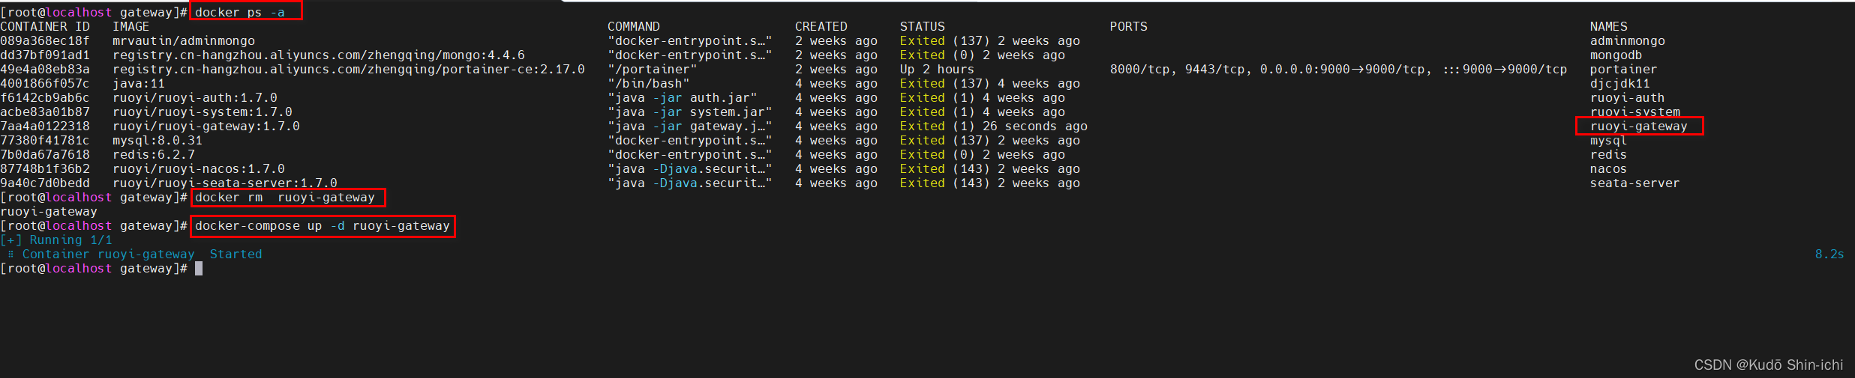Image resolution: width=1855 pixels, height=378 pixels.
Task: Select container name redis
Action: click(1609, 155)
